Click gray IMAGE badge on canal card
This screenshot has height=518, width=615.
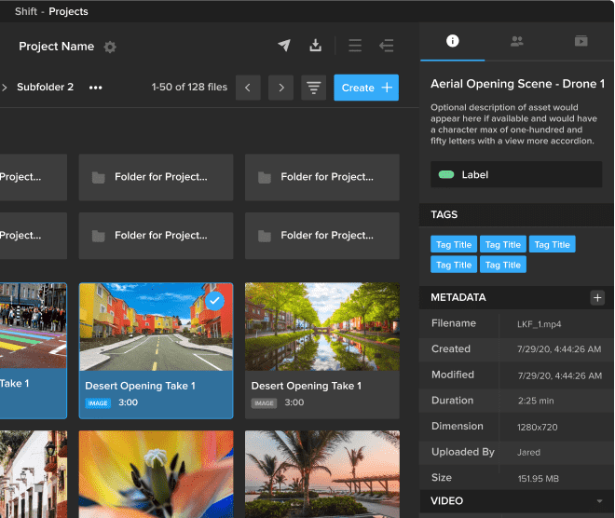pos(264,403)
